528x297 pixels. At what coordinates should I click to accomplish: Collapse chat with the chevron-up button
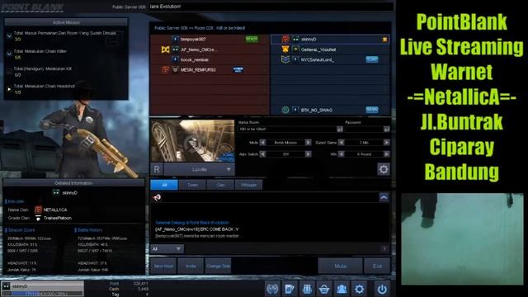(384, 197)
